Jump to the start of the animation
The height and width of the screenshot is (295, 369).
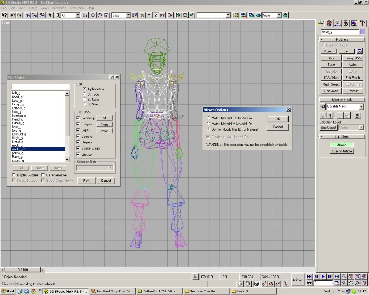pos(310,277)
